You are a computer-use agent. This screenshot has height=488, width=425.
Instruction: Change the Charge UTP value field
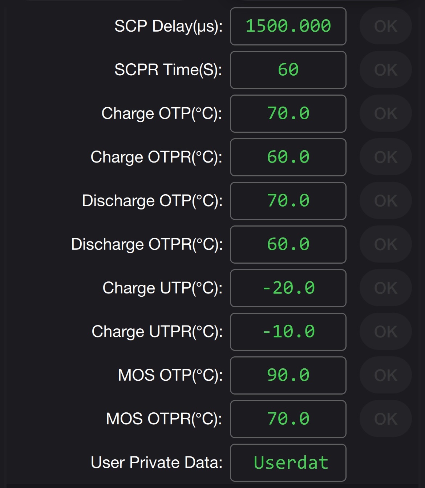288,288
